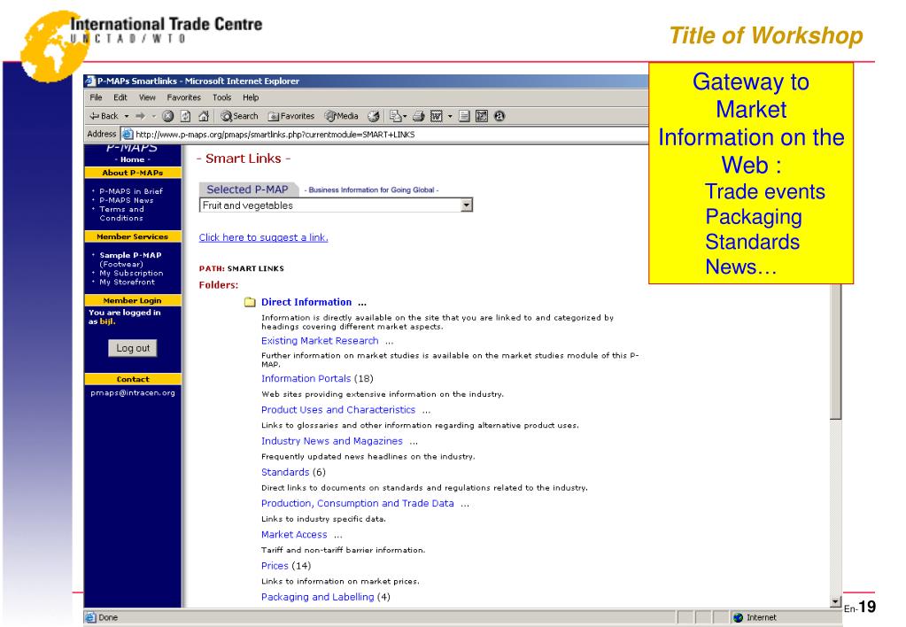Click the History icon in the toolbar
The width and height of the screenshot is (906, 627).
[374, 116]
